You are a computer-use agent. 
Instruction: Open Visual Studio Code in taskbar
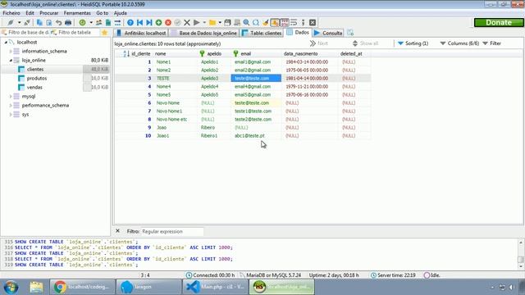(x=215, y=287)
